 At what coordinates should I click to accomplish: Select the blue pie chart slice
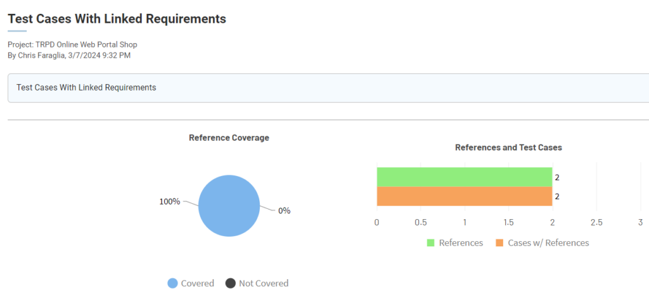click(x=229, y=206)
